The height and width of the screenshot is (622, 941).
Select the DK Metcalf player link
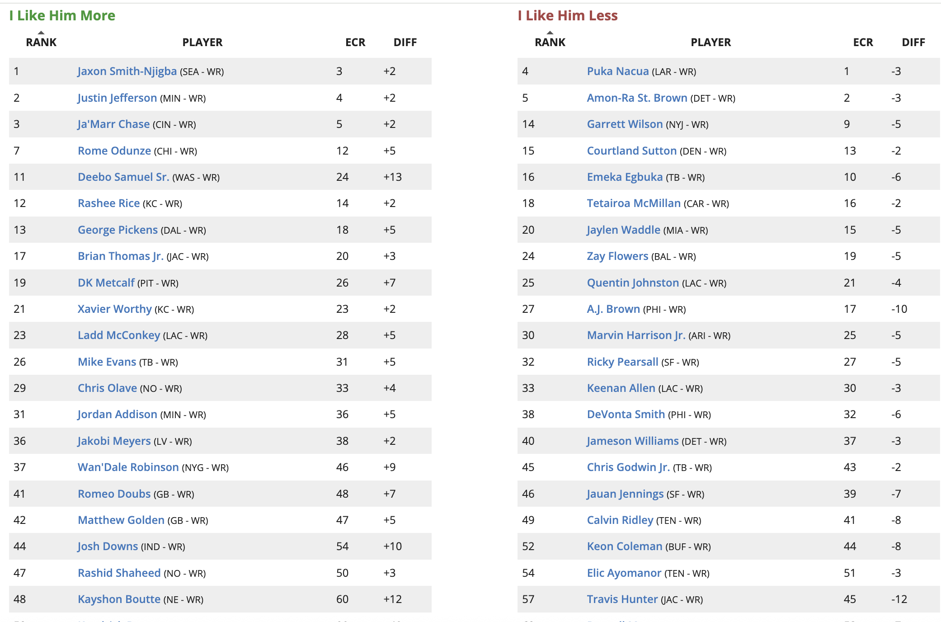106,283
